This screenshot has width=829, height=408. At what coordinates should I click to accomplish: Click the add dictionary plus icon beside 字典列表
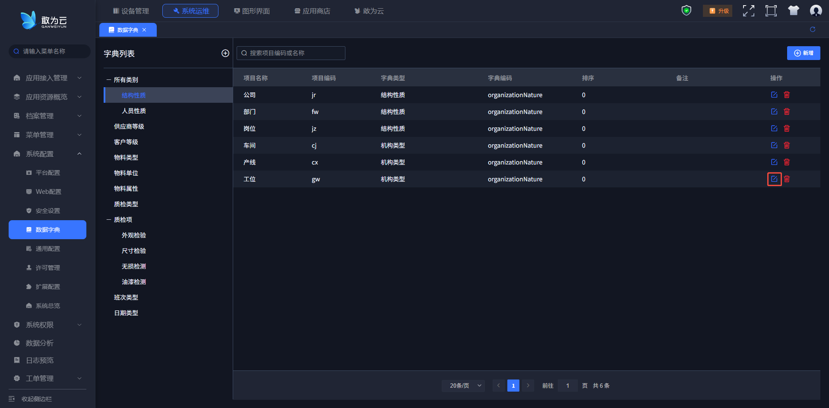click(225, 53)
